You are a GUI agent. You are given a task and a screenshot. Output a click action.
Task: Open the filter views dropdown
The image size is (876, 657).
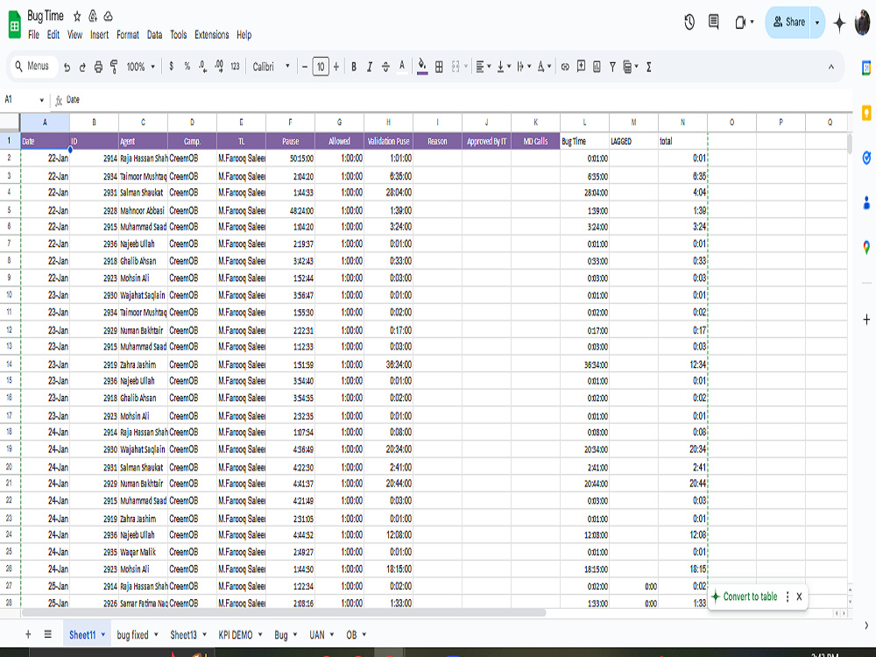(630, 67)
